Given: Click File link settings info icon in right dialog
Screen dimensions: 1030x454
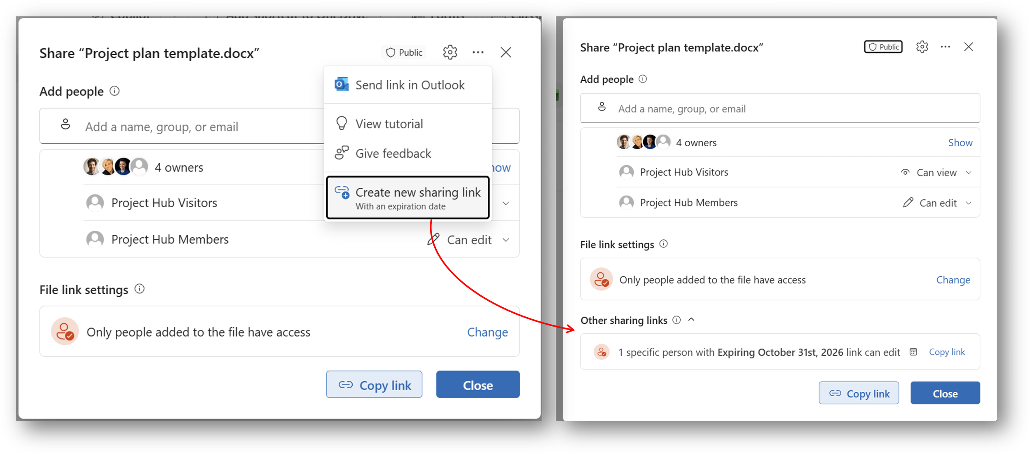Looking at the screenshot, I should pos(663,244).
